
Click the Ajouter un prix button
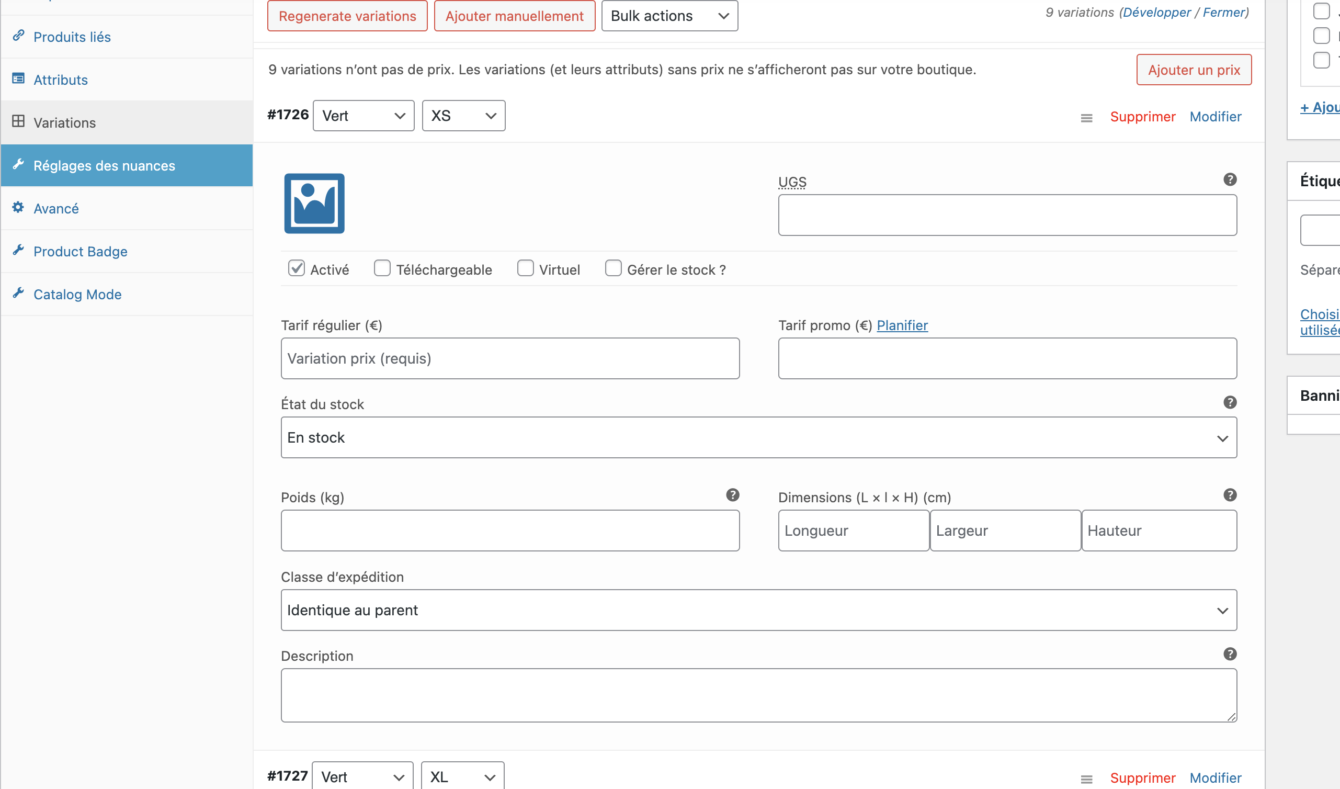tap(1193, 70)
